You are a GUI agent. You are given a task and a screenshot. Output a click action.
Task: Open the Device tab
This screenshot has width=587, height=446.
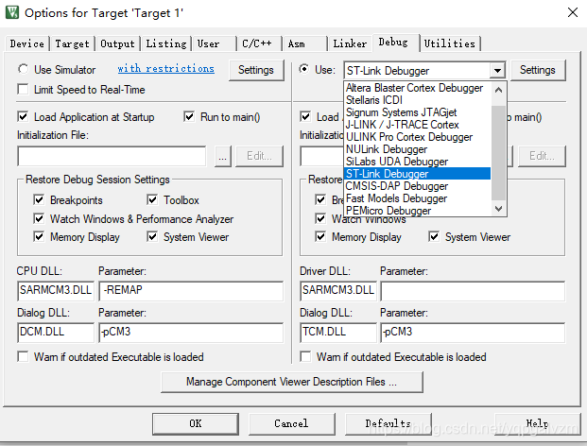(27, 43)
